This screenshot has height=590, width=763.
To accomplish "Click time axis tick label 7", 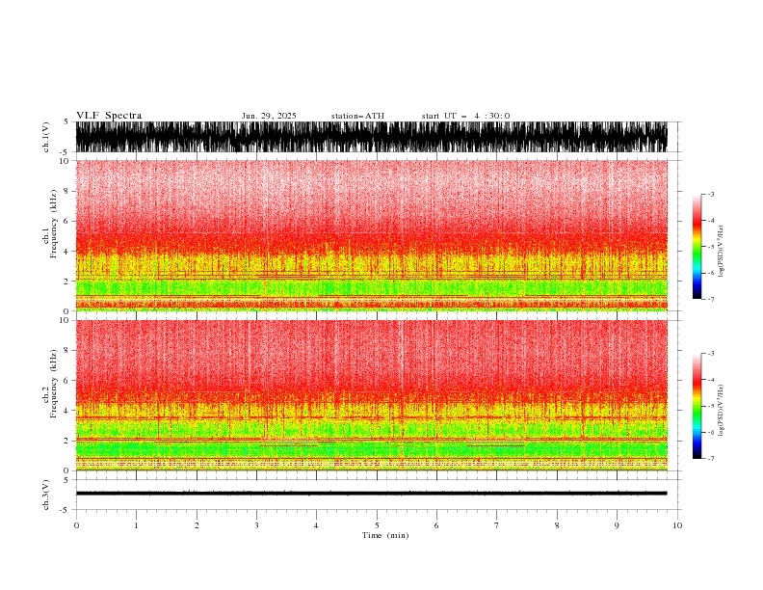I will click(x=497, y=525).
